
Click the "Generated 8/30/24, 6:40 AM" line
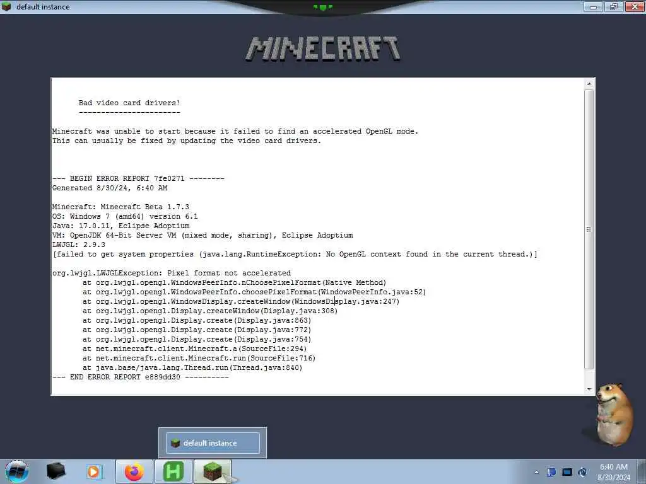coord(110,188)
